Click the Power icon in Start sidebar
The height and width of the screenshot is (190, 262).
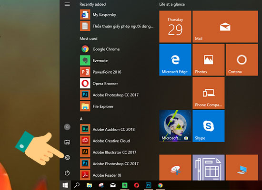point(67,173)
